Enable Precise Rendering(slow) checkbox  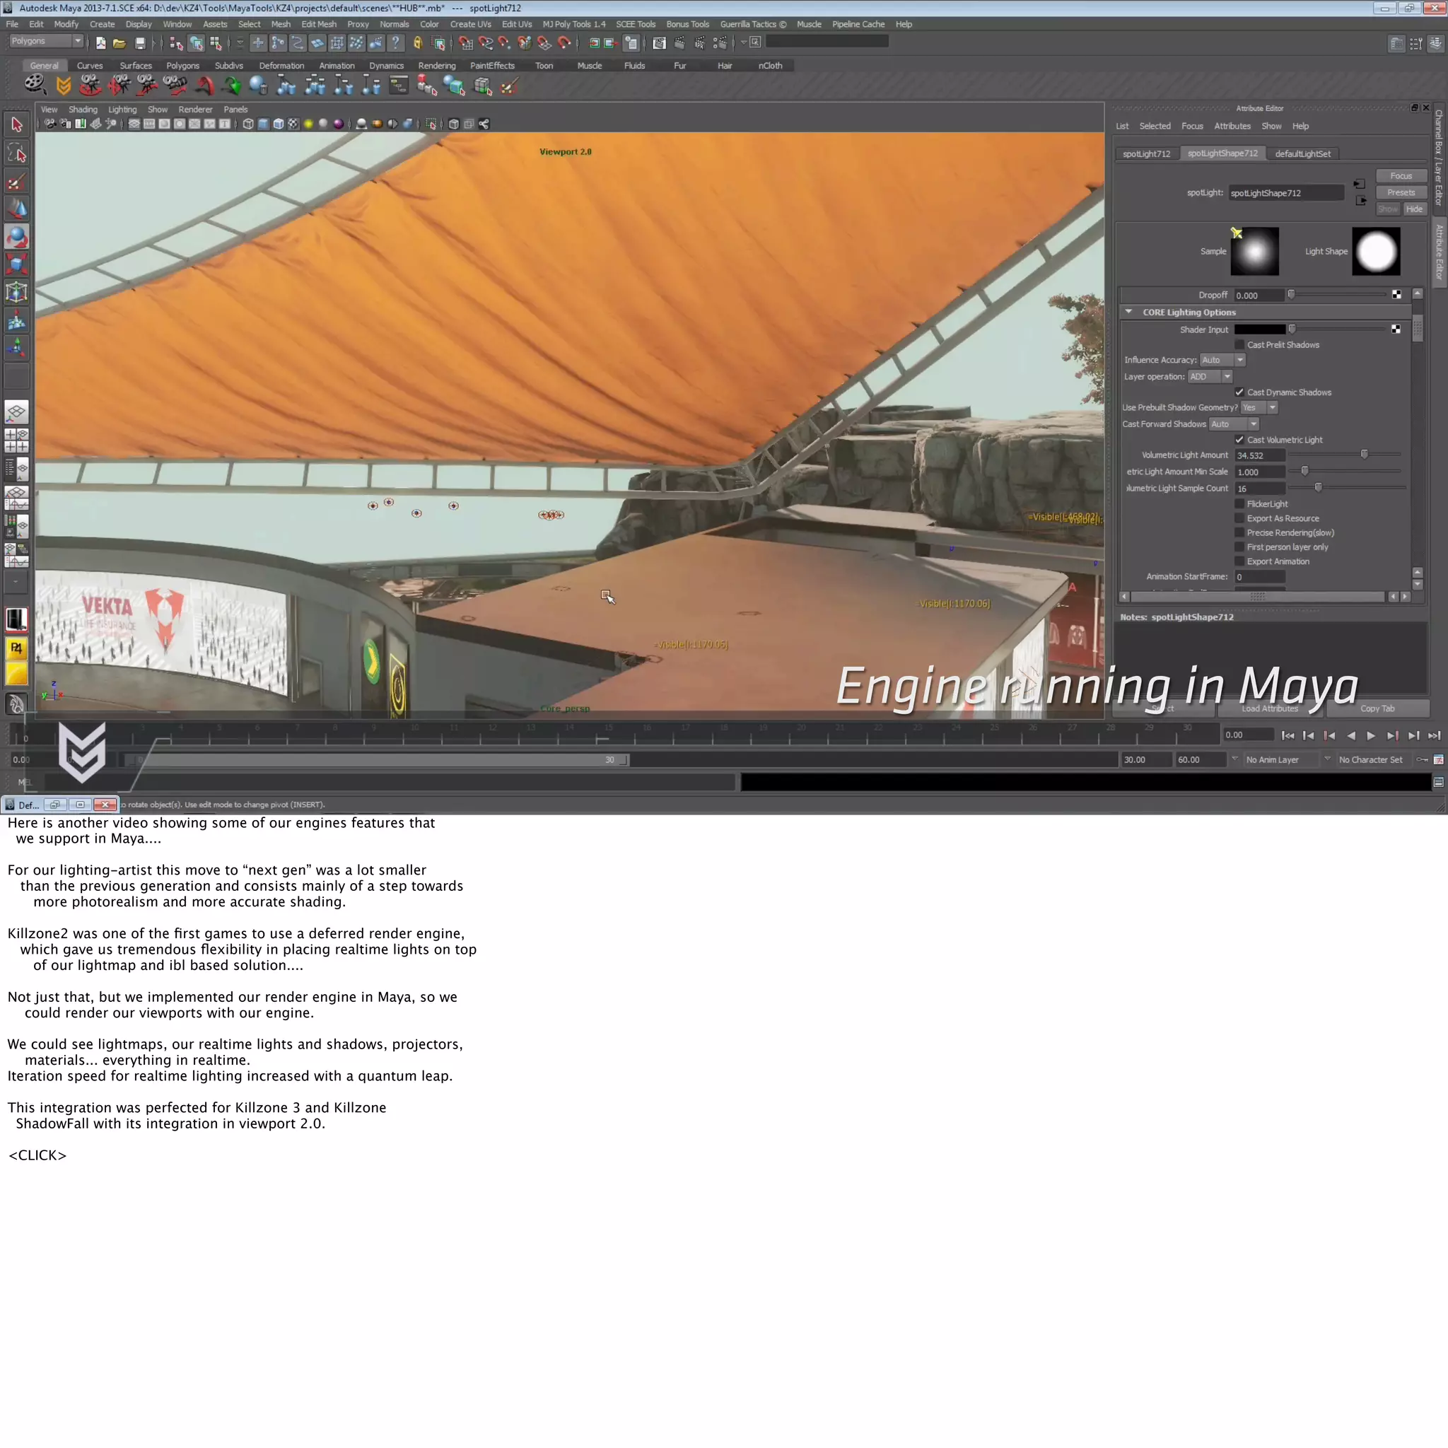point(1239,533)
